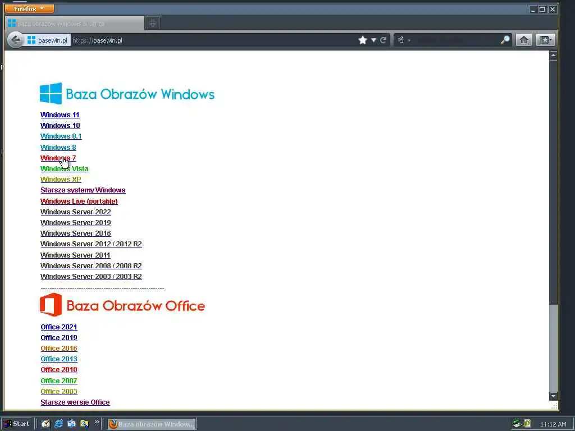
Task: Click the yellow system tray icon
Action: [x=527, y=423]
